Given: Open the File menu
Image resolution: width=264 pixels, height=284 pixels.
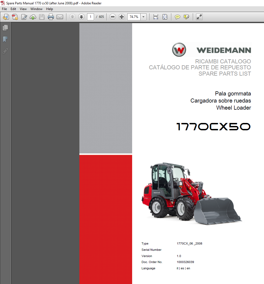Looking at the screenshot, I should click(4, 9).
